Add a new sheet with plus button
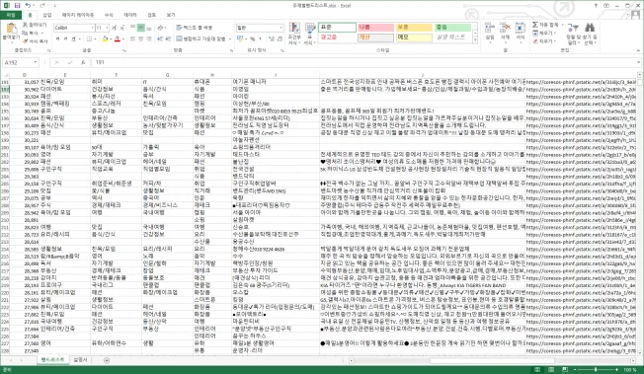Image resolution: width=644 pixels, height=374 pixels. pos(107,360)
